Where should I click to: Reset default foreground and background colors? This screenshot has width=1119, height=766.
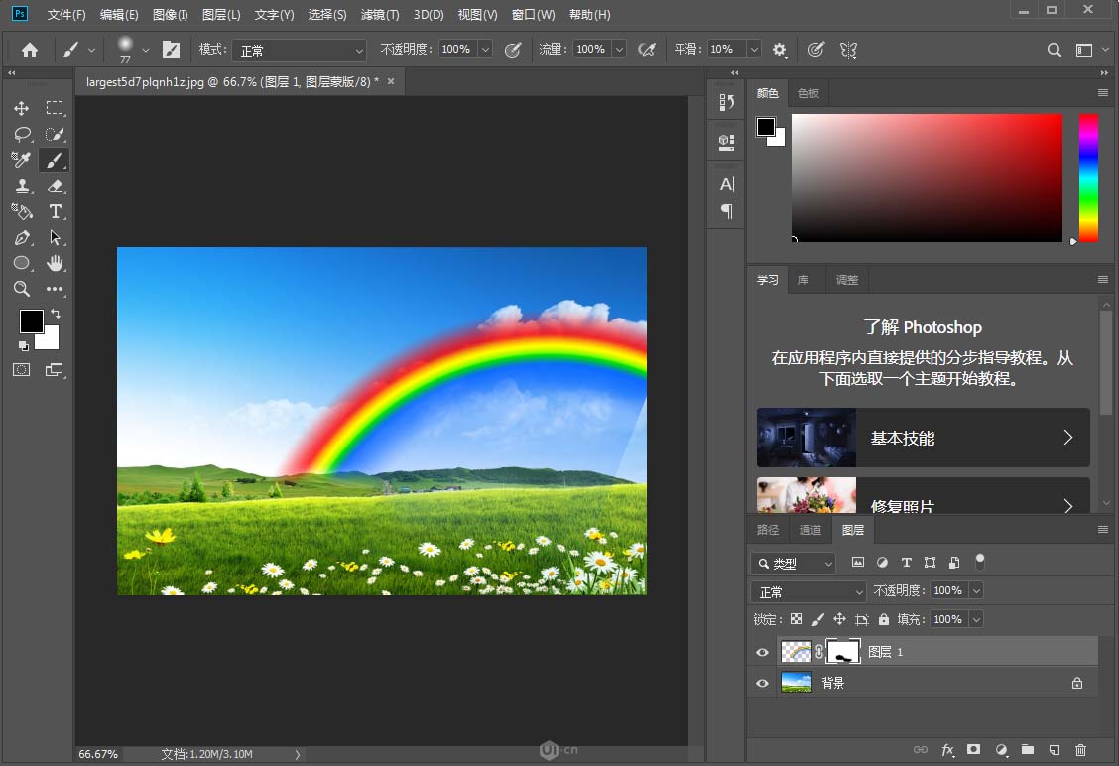(x=23, y=346)
